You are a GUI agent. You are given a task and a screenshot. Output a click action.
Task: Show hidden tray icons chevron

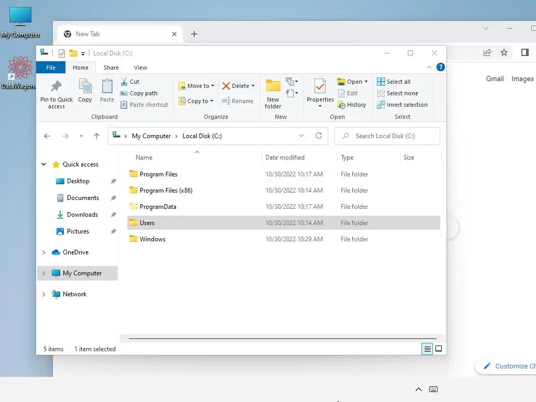pyautogui.click(x=418, y=389)
